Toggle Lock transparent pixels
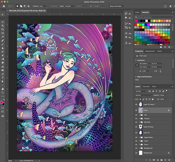 pos(140,99)
